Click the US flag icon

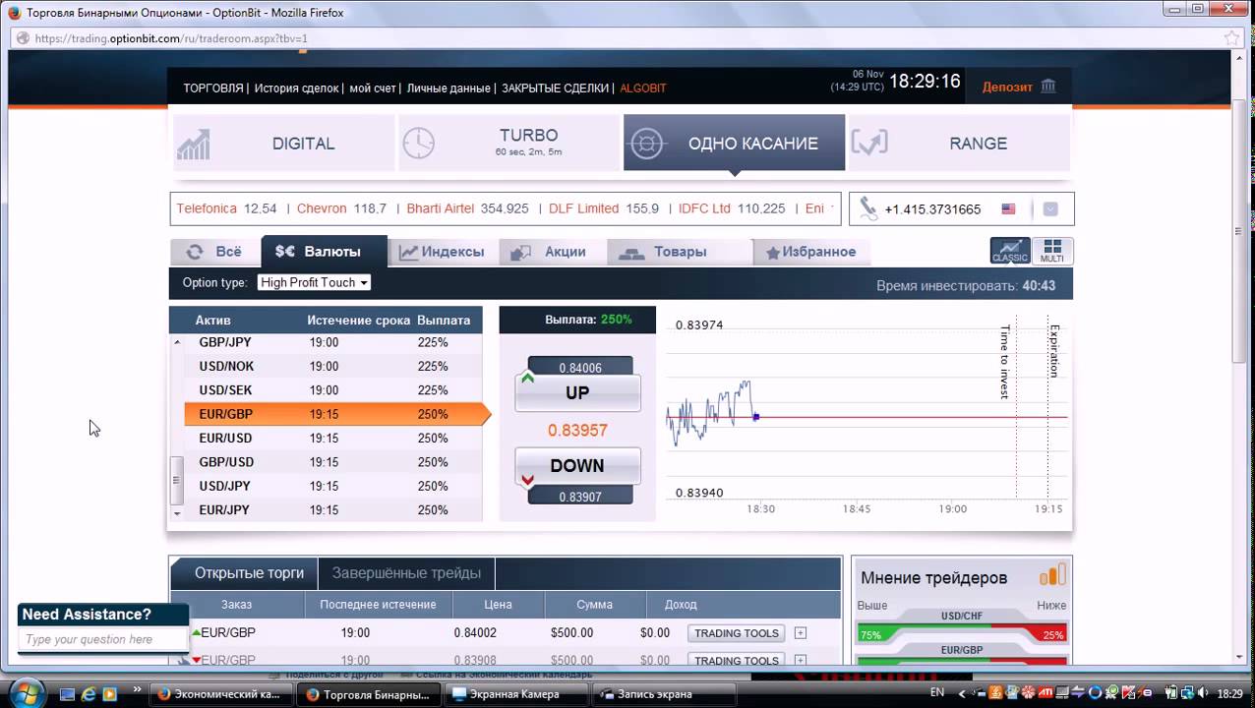(x=1008, y=209)
